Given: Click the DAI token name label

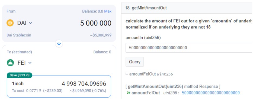Looking at the screenshot, I should (22, 23).
